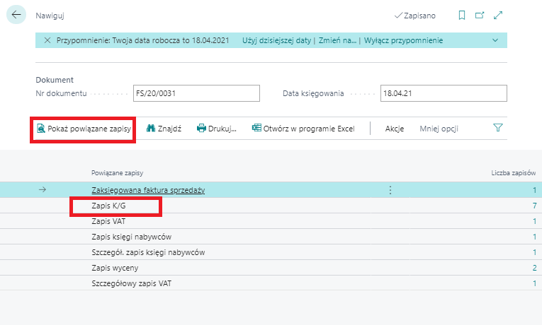Image resolution: width=542 pixels, height=325 pixels.
Task: Click Liczba zapisów column header
Action: [514, 173]
